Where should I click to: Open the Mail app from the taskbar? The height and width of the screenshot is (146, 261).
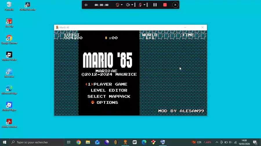point(97,142)
